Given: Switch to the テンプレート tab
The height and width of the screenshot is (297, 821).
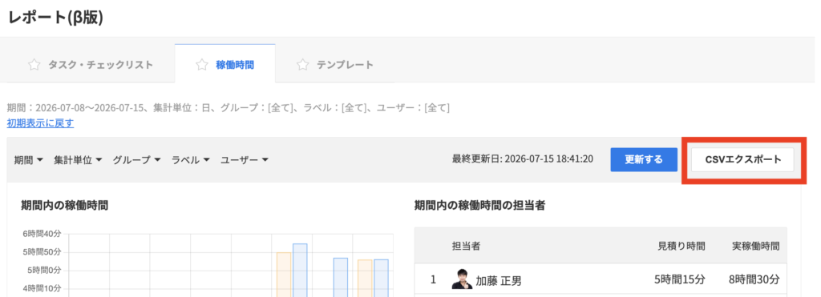Looking at the screenshot, I should click(335, 63).
